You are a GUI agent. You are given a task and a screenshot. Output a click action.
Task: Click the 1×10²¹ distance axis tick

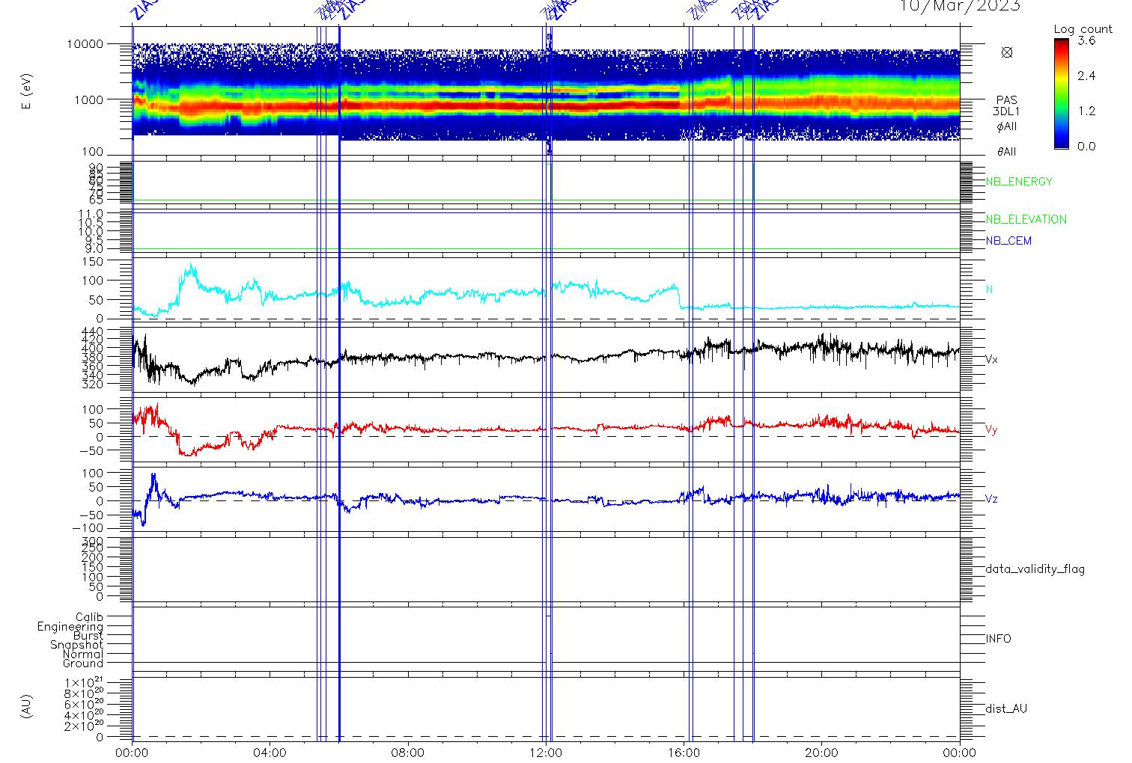click(x=85, y=683)
